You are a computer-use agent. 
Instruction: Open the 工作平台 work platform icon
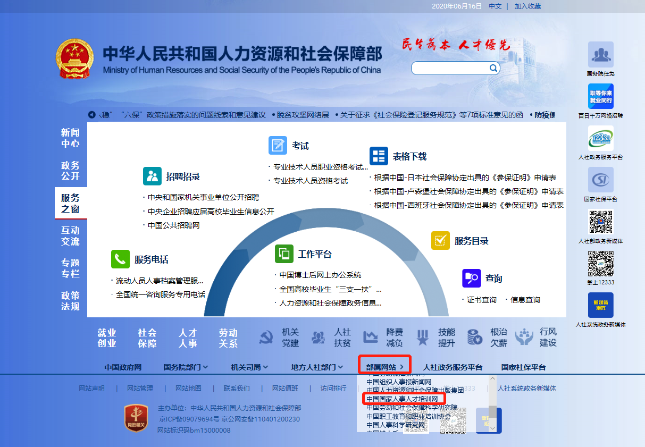click(284, 254)
